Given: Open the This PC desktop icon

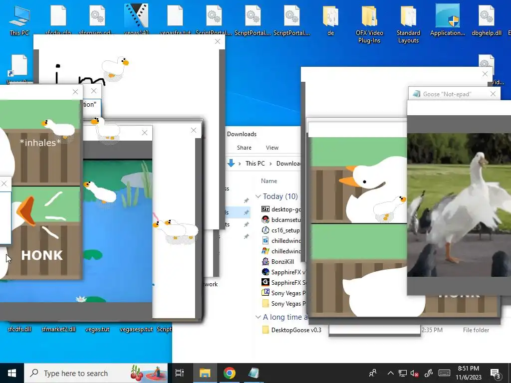Looking at the screenshot, I should tap(19, 19).
